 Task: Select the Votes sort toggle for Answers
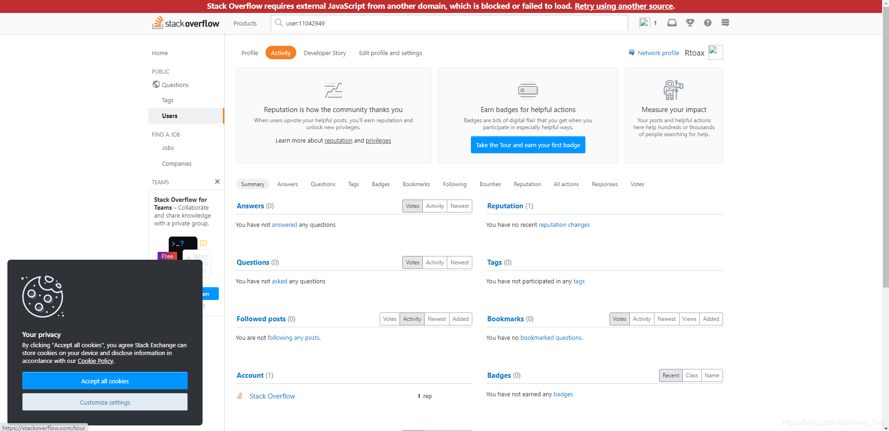tap(412, 206)
